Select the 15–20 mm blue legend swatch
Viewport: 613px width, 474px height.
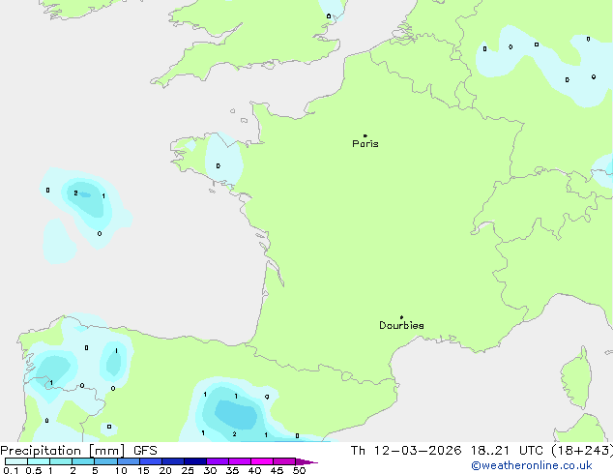tap(151, 461)
